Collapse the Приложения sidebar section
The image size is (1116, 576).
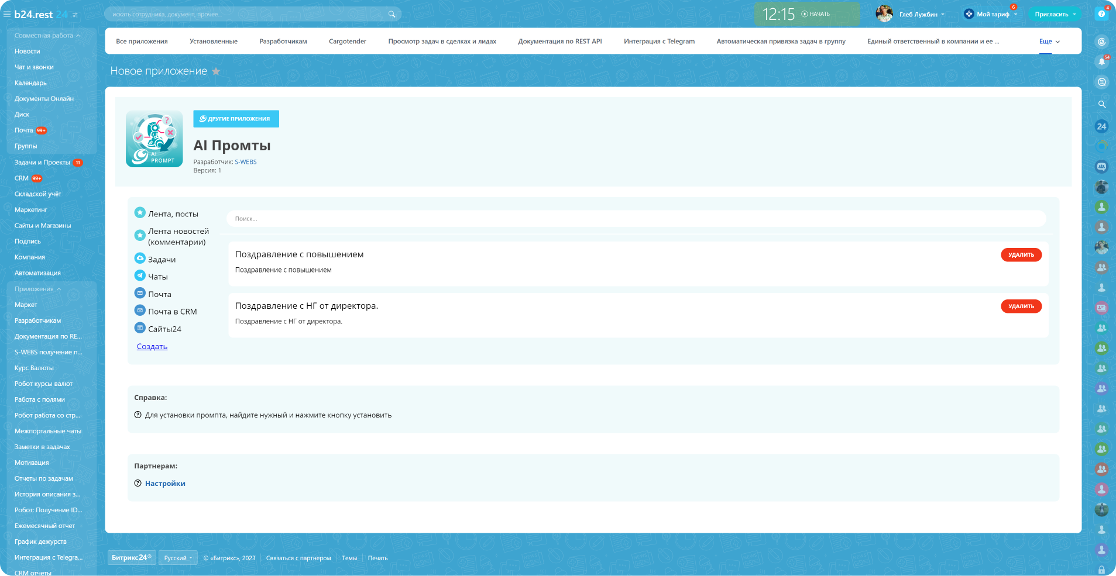click(x=37, y=289)
